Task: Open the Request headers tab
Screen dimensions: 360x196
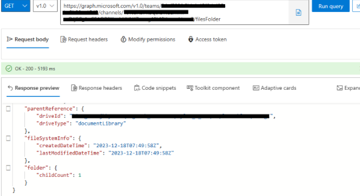Action: coord(84,39)
